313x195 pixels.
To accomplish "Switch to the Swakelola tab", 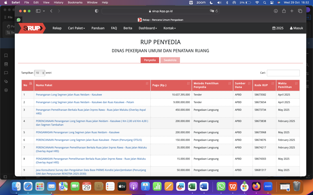I will [170, 60].
